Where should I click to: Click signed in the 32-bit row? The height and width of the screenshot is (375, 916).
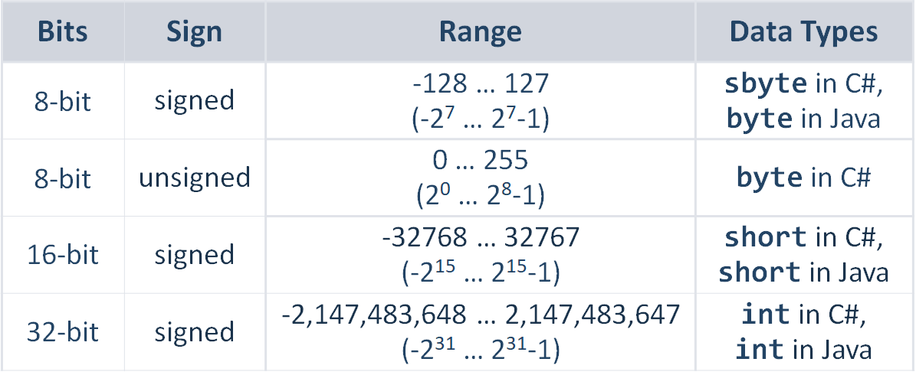(195, 332)
